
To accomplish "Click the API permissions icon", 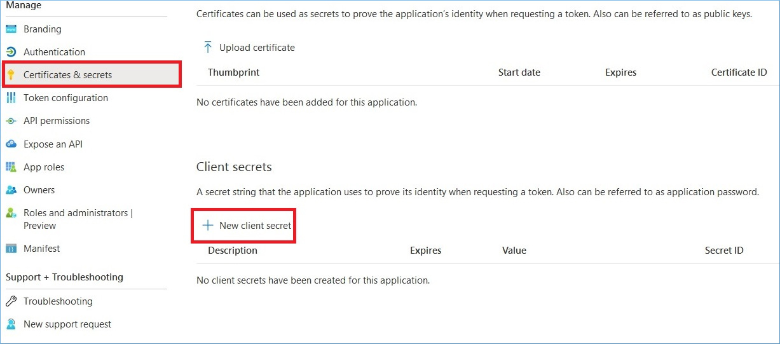I will [x=11, y=121].
